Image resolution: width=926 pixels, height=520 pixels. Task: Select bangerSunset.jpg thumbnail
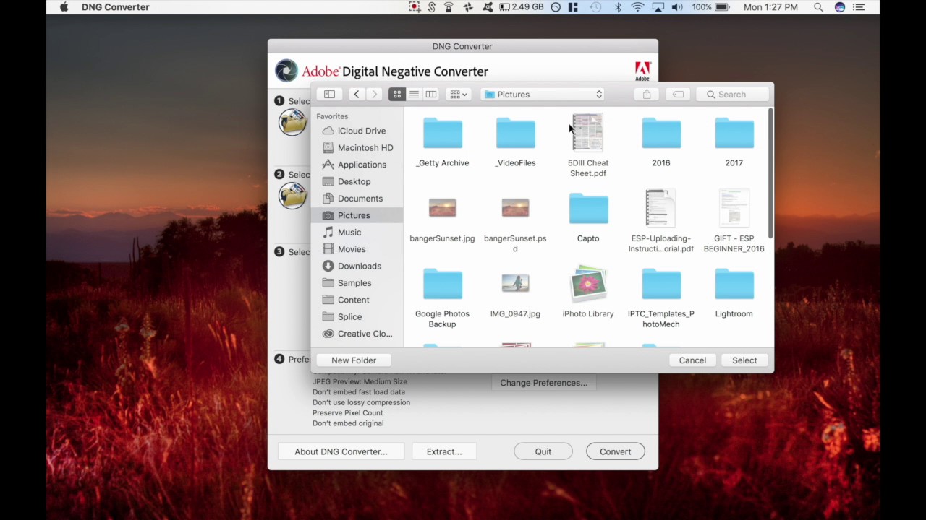[x=442, y=208]
